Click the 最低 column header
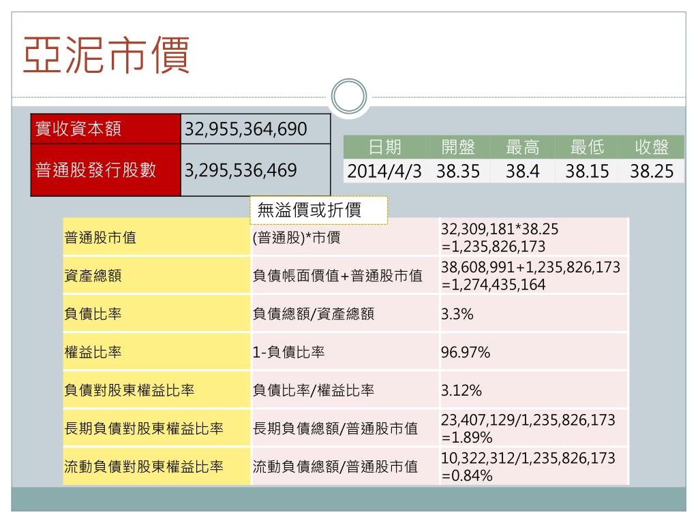 point(587,147)
